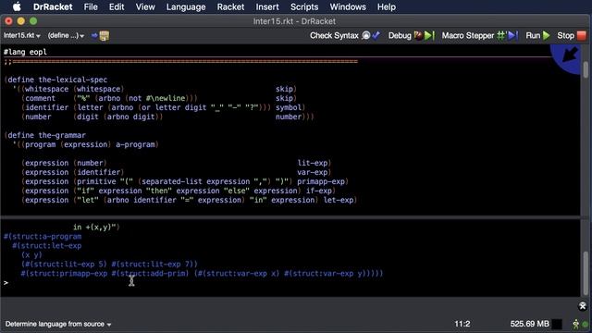Click the #lang eopl line
Screen dimensions: 592x333
[25, 52]
